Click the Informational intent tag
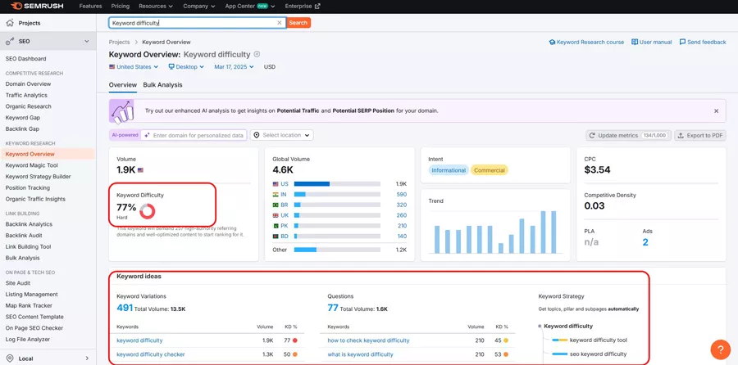738x365 pixels. [449, 170]
